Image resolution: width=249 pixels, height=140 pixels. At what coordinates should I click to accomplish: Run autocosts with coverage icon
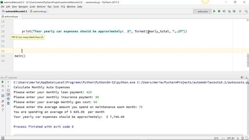(224, 11)
